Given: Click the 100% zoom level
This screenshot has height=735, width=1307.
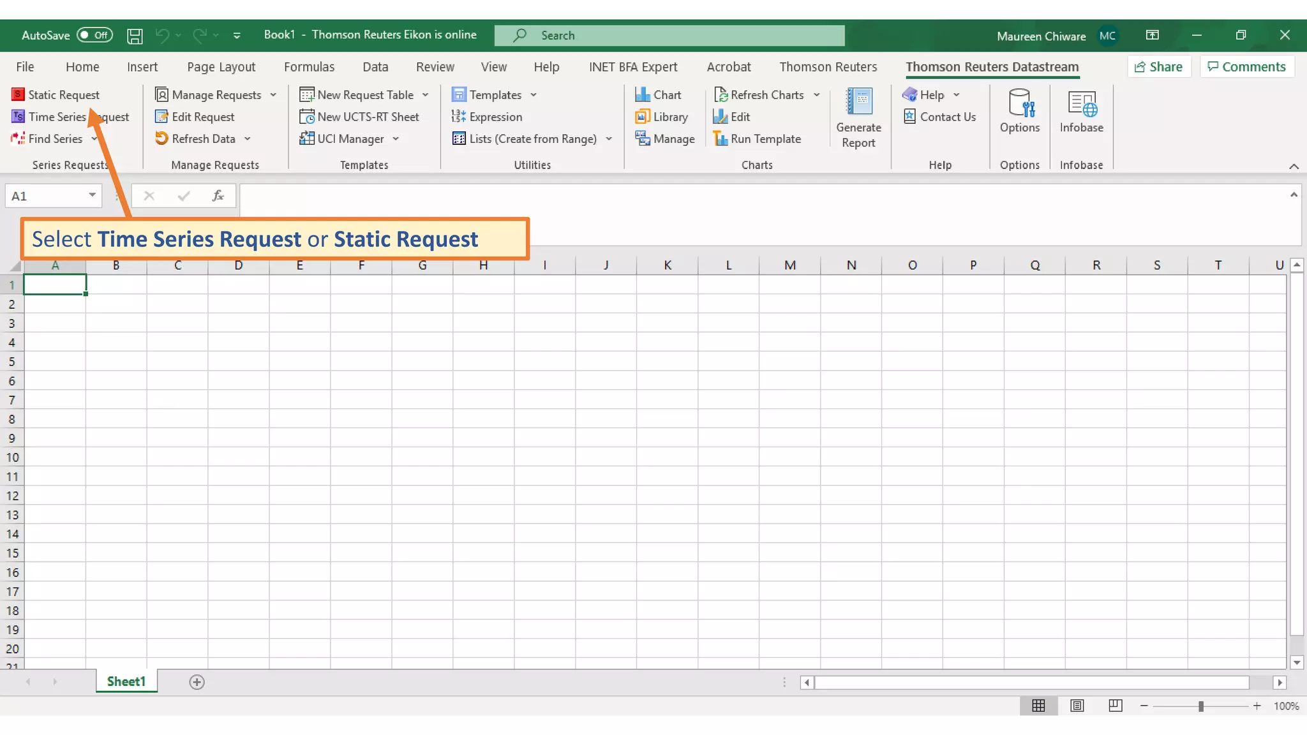Looking at the screenshot, I should click(x=1286, y=706).
